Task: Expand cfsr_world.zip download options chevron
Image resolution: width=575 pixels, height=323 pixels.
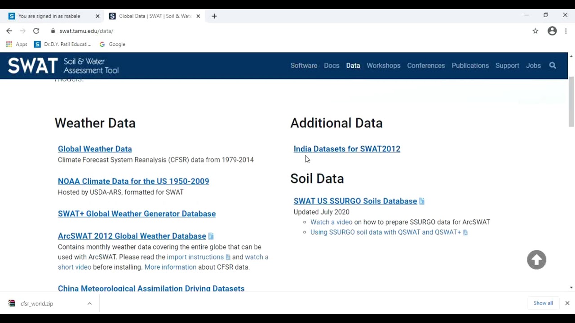Action: (89, 304)
